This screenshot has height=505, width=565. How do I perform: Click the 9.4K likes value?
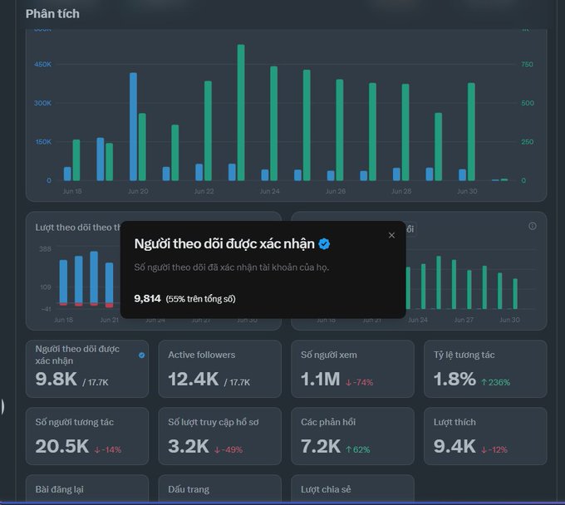(x=454, y=446)
